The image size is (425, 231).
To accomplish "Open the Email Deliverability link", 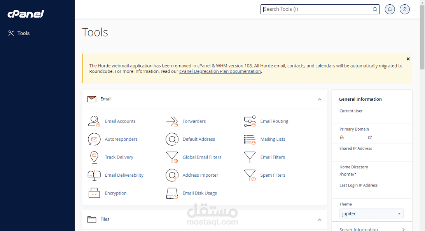I will [x=124, y=175].
